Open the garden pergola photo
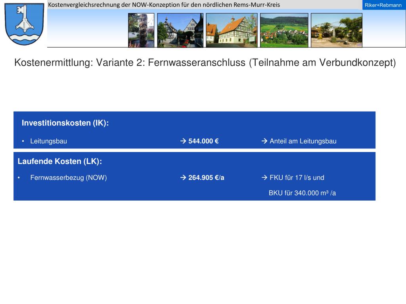 336,30
